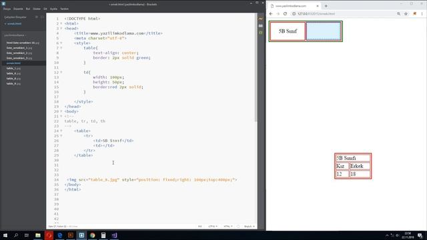Open zoom magnifier icon in Chrome address bar
427x240 pixels.
(x=398, y=13)
